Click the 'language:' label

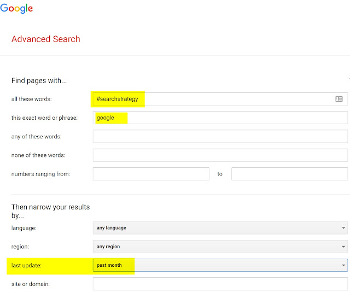[24, 228]
